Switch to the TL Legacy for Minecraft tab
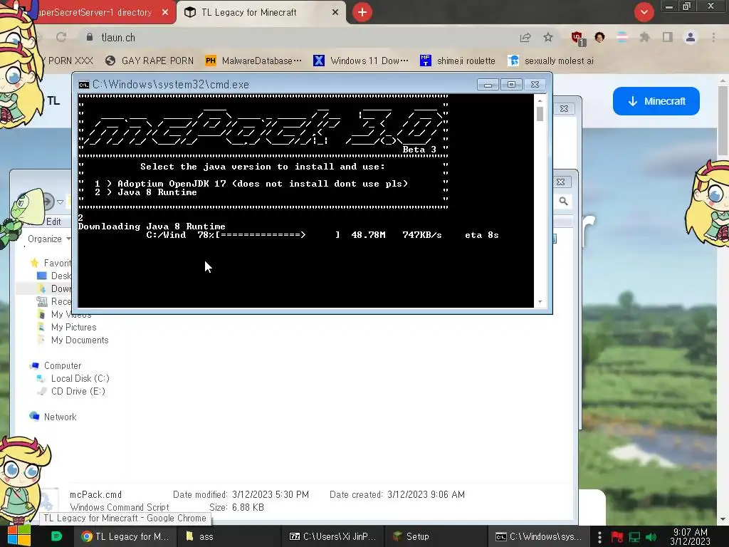 point(261,13)
